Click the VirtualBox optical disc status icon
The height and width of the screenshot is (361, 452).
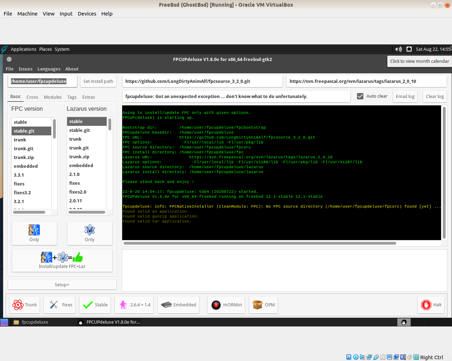tap(356, 357)
